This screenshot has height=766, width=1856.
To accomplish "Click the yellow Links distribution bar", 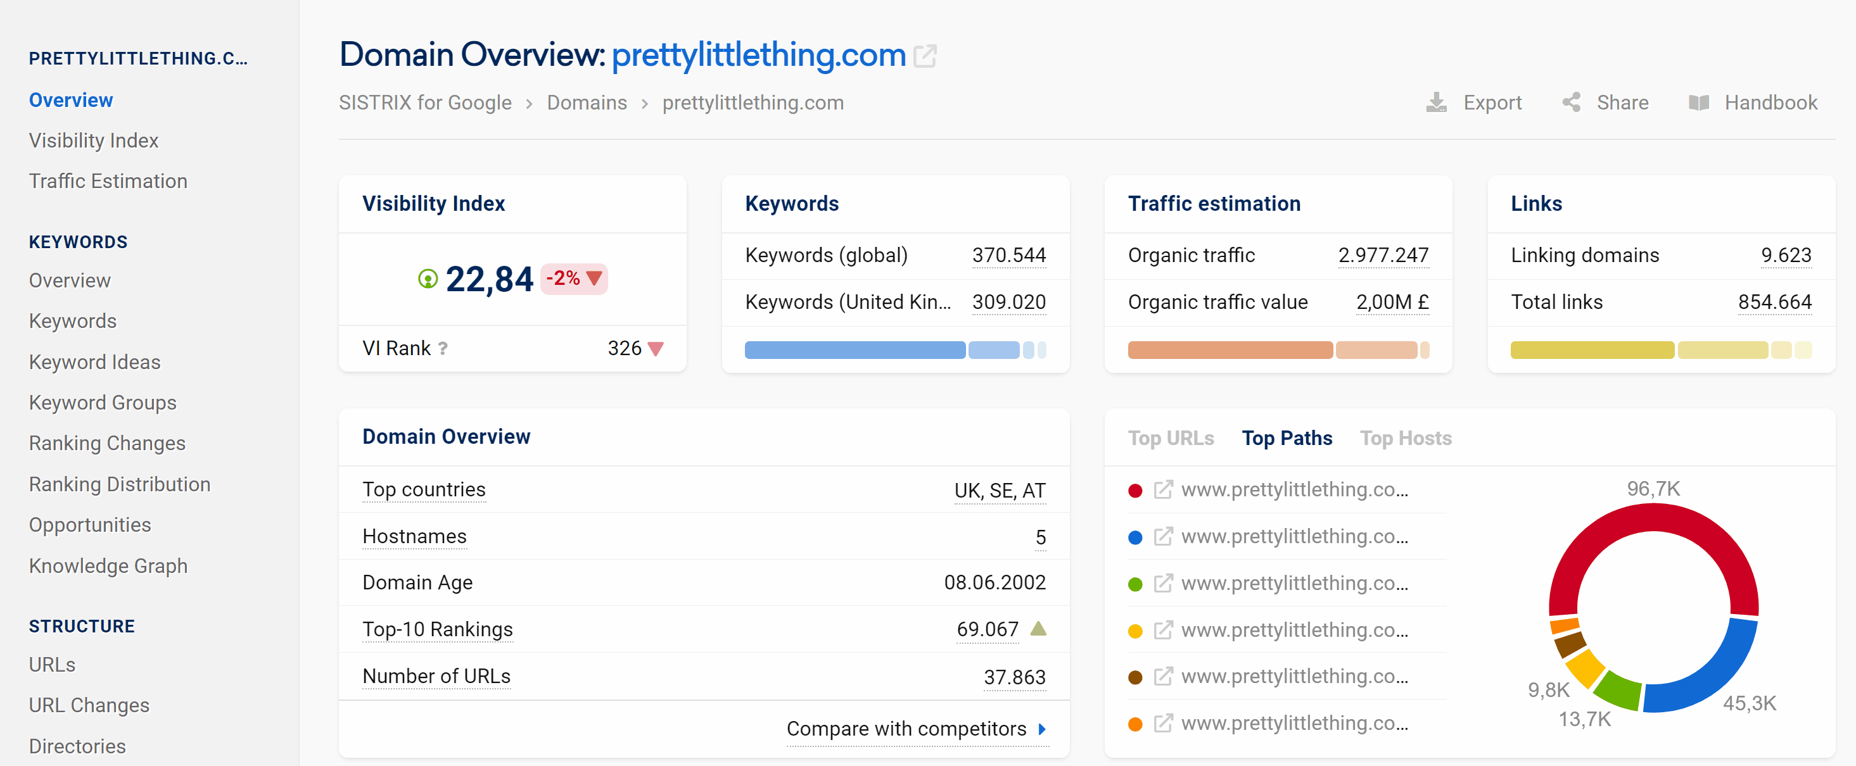I will [1661, 350].
